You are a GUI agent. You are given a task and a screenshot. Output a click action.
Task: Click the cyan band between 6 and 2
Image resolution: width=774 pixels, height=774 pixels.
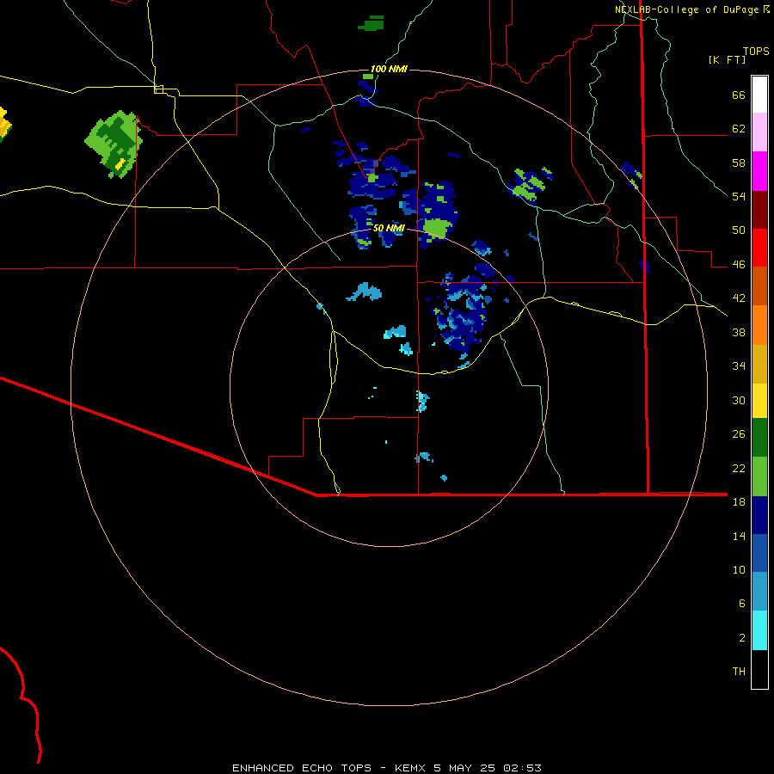[759, 630]
